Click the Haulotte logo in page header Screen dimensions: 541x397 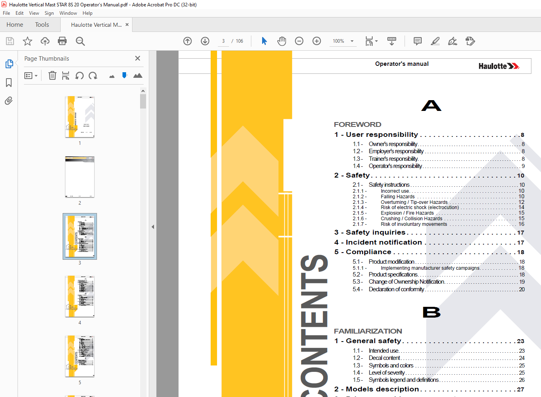tap(499, 66)
